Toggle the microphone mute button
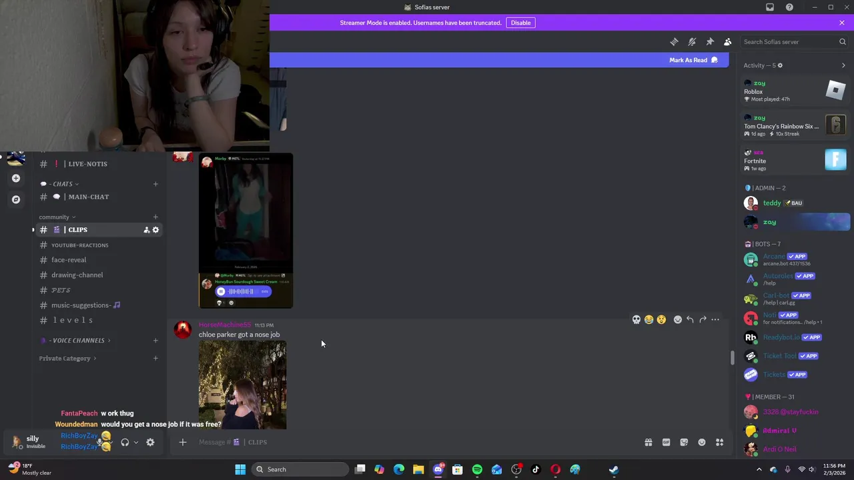The width and height of the screenshot is (854, 480). click(101, 442)
